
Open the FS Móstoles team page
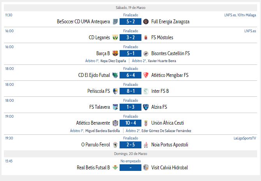[x=162, y=38]
